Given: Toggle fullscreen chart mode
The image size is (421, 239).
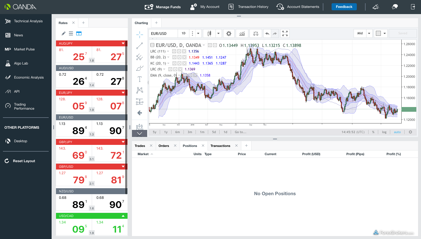Looking at the screenshot, I should click(x=285, y=33).
